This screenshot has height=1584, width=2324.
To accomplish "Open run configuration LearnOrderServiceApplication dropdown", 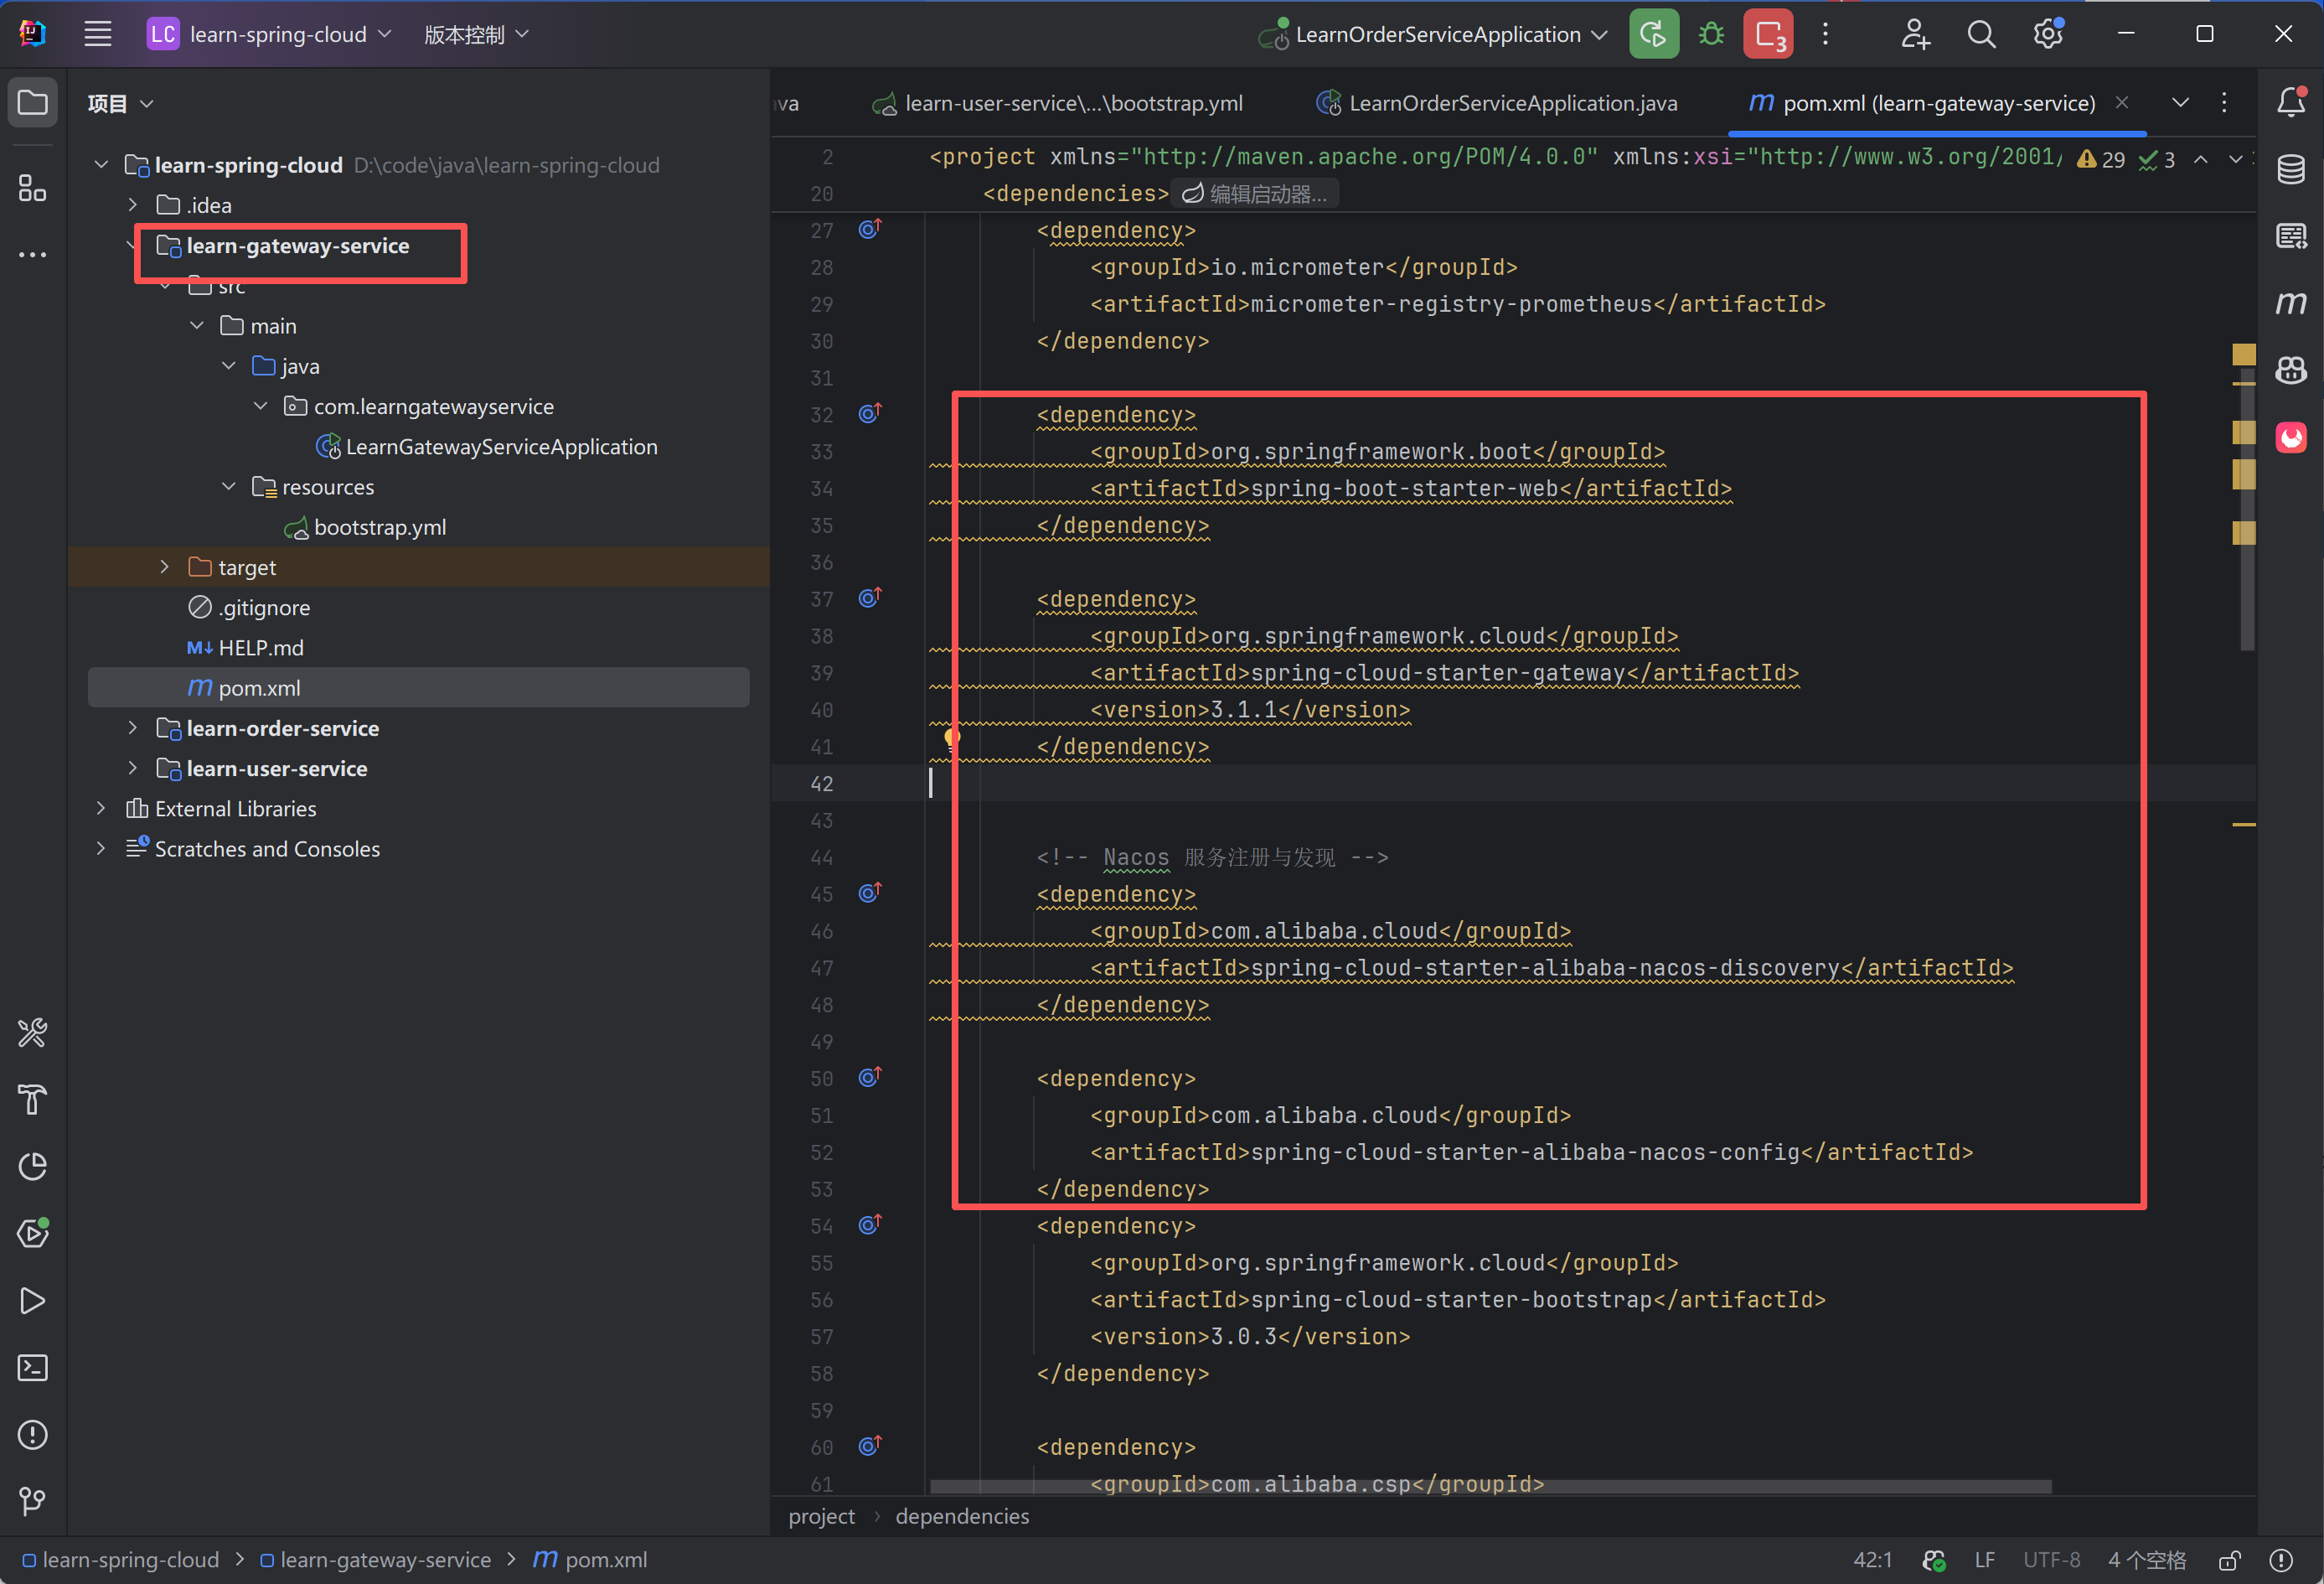I will tap(1433, 34).
